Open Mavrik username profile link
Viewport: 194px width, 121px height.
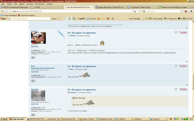(x=34, y=90)
